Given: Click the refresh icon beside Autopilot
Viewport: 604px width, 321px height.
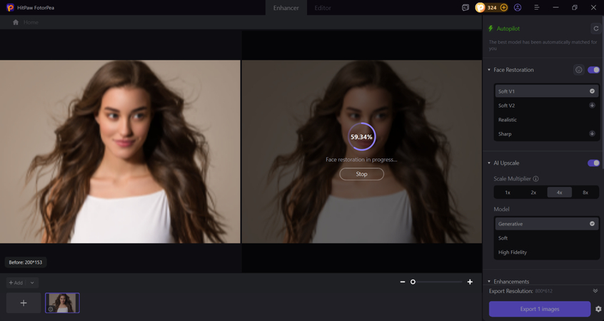Looking at the screenshot, I should (x=595, y=29).
